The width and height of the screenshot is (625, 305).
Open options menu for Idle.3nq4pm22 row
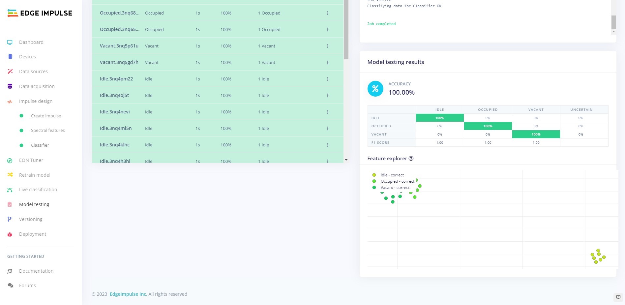tap(327, 79)
